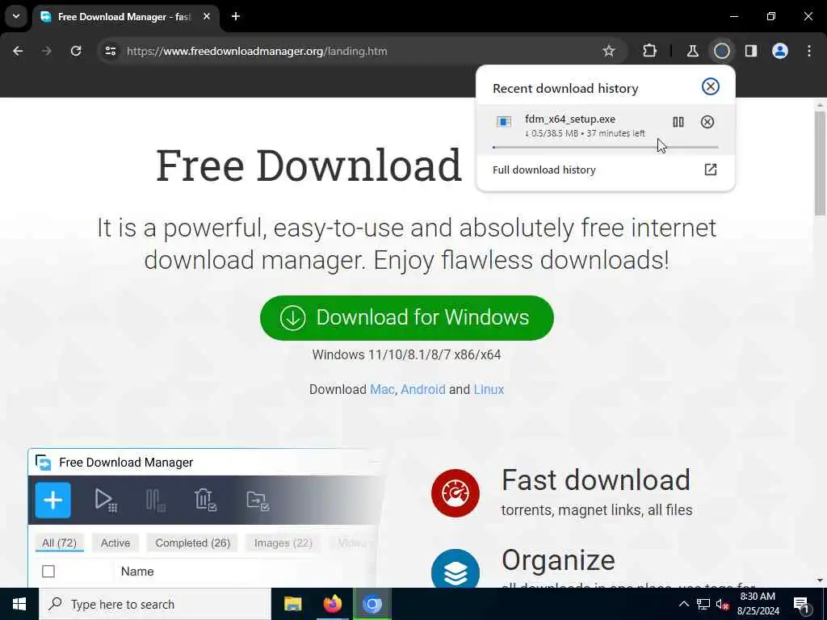The height and width of the screenshot is (620, 827).
Task: Close the Free Download Manager tab
Action: point(207,16)
